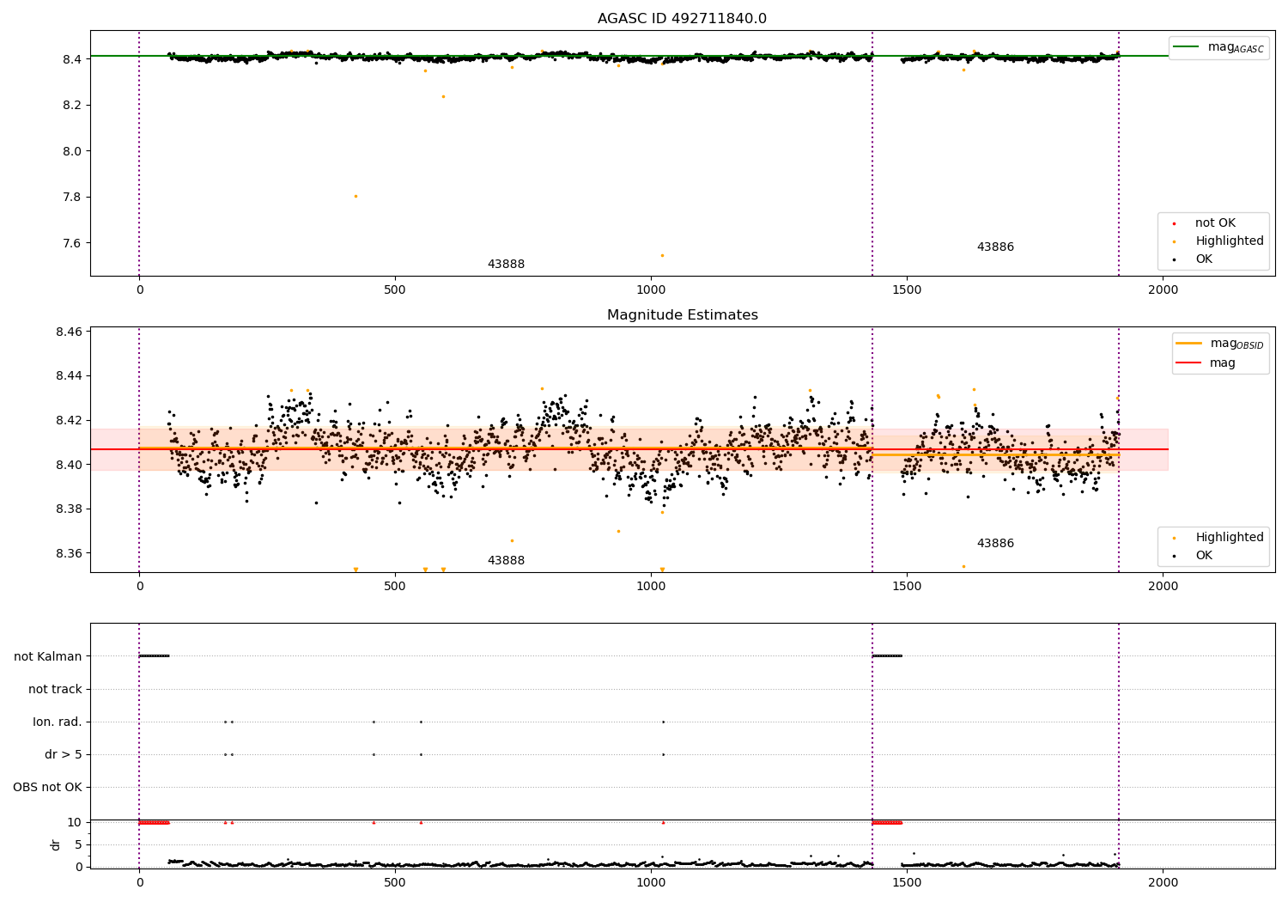The width and height of the screenshot is (1288, 902).
Task: Click the 7.8 y-tick of the top plot
Action: [72, 197]
